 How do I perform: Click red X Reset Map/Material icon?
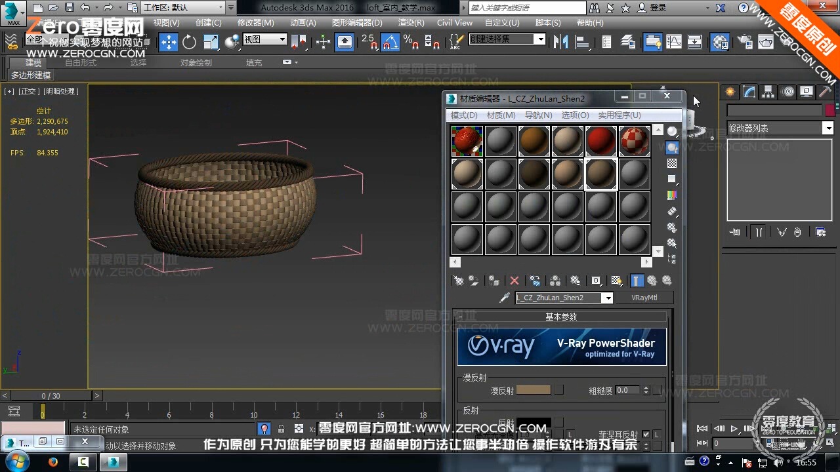point(514,281)
